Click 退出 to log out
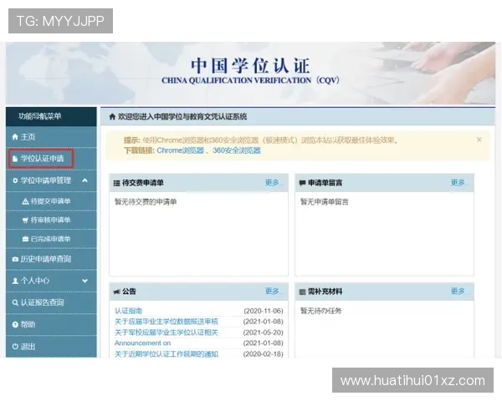 [x=28, y=347]
